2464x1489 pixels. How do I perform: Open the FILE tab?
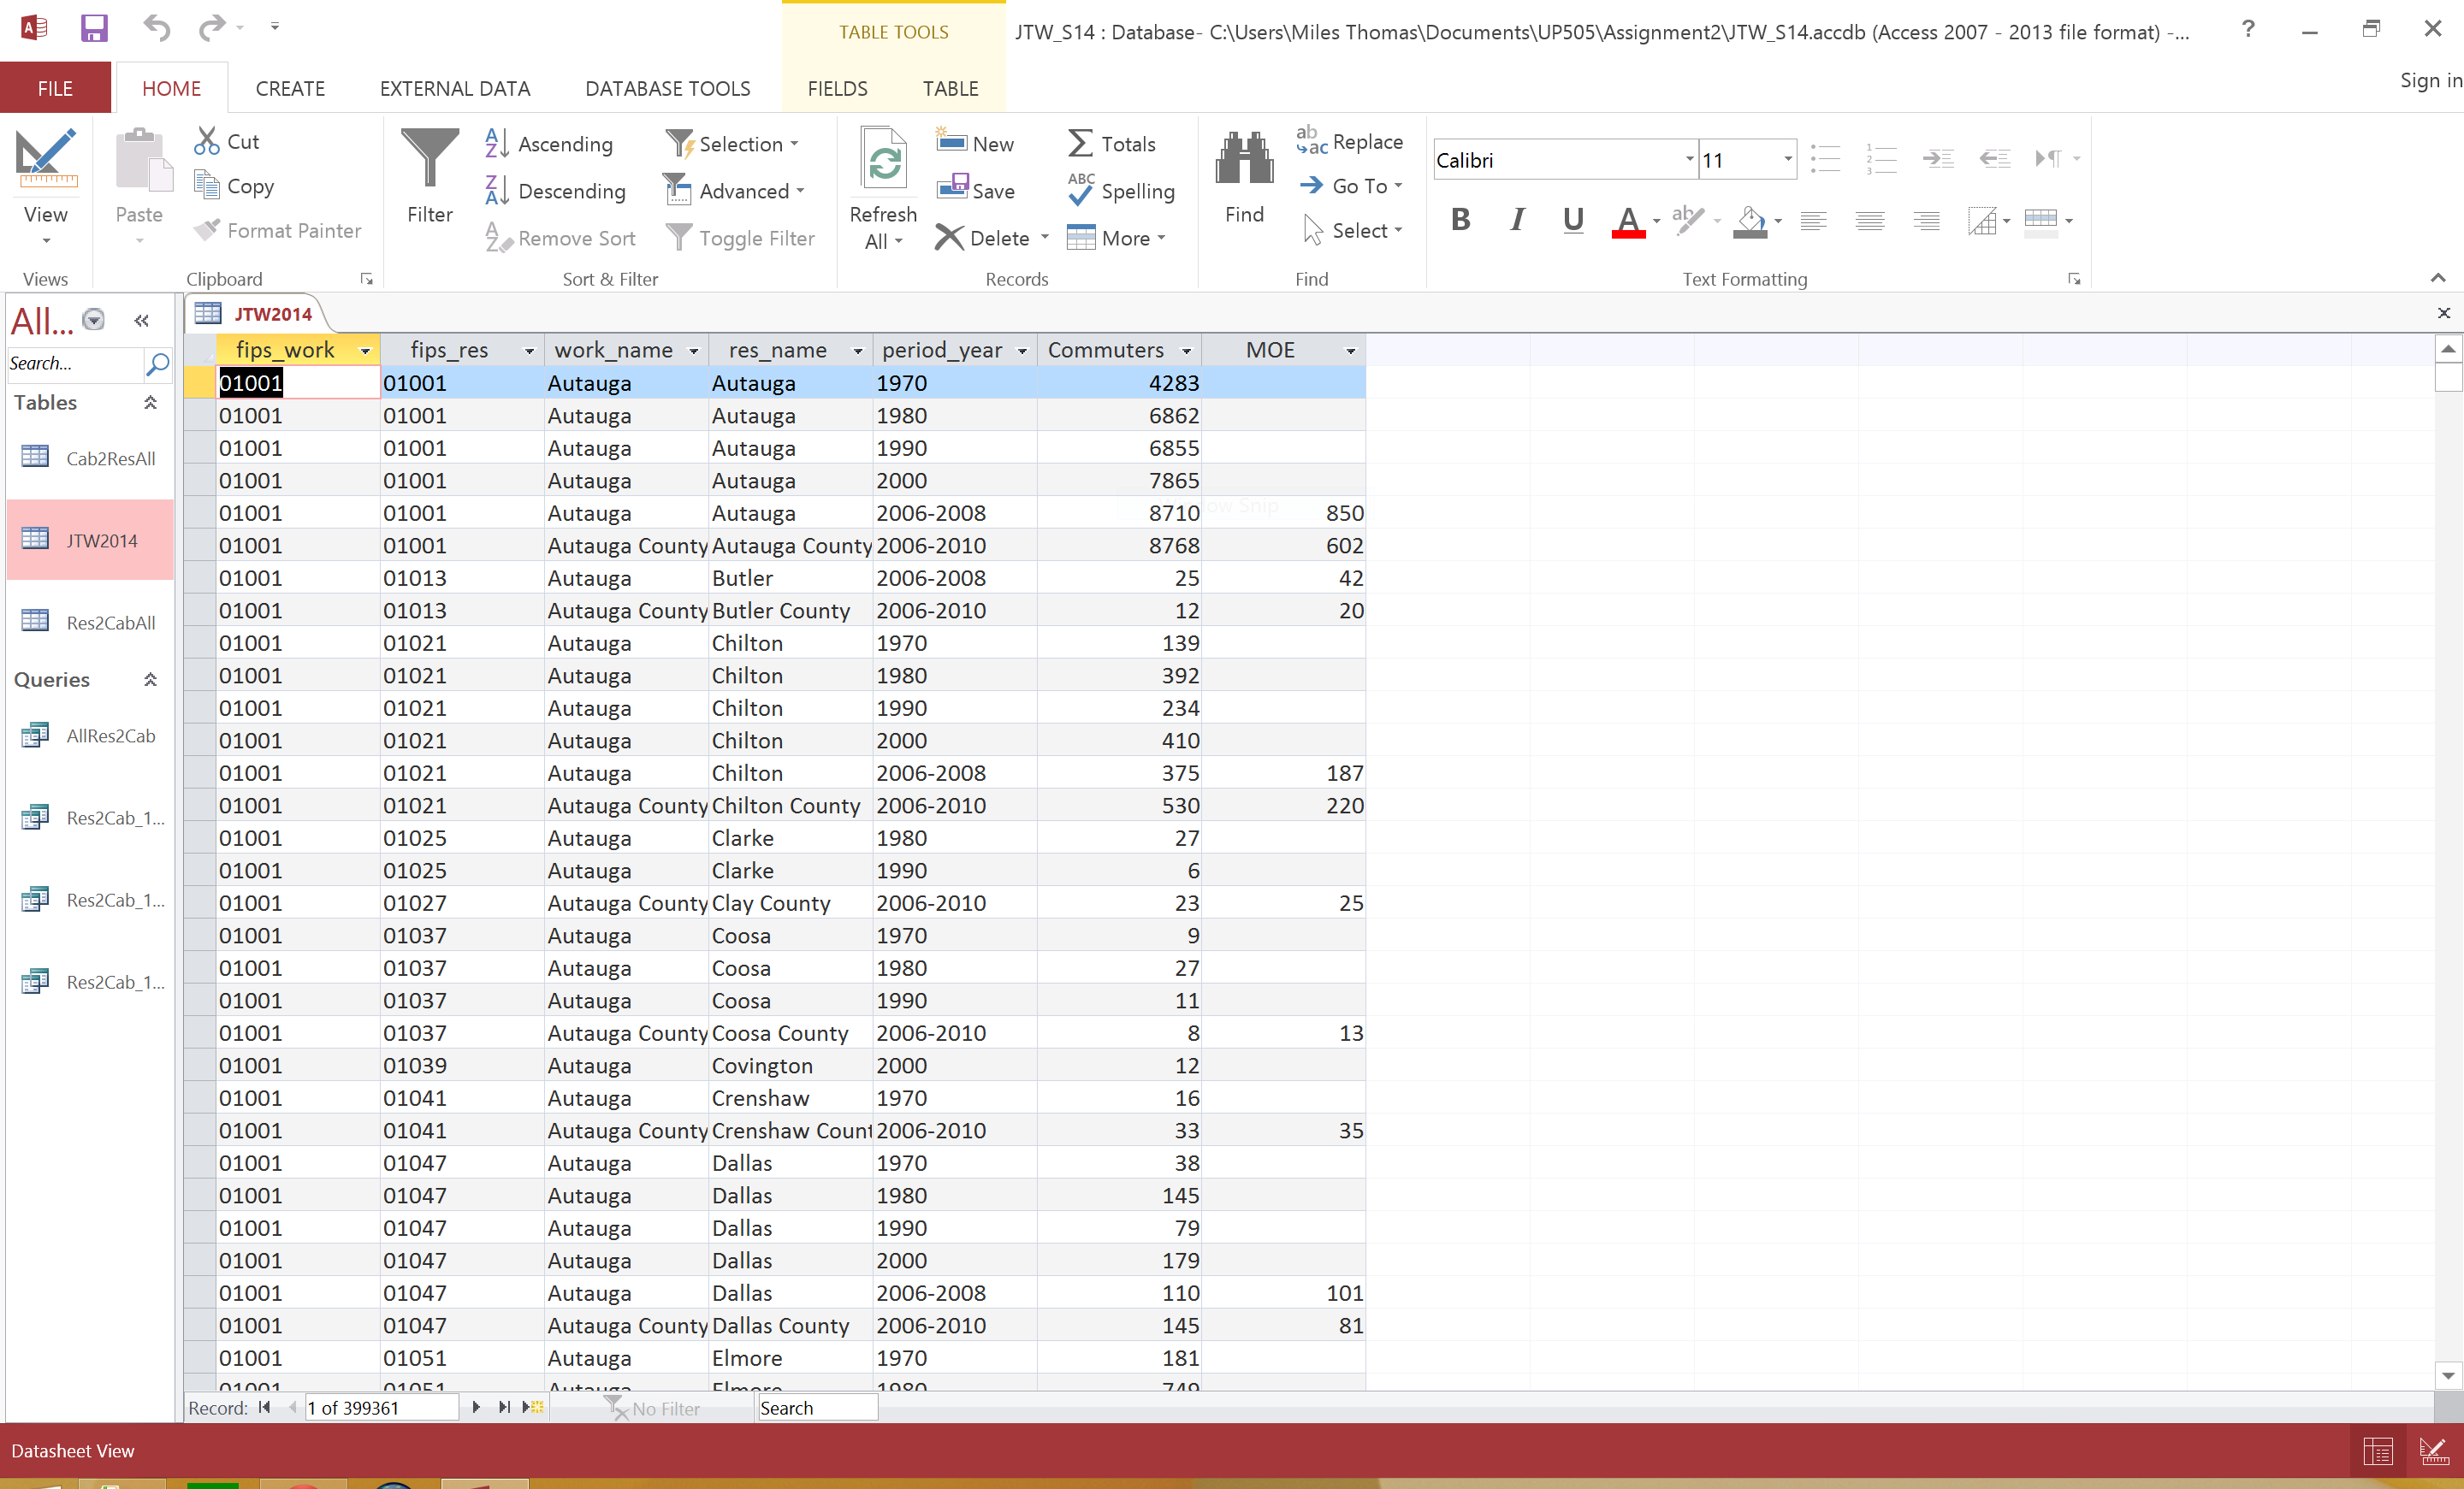55,88
